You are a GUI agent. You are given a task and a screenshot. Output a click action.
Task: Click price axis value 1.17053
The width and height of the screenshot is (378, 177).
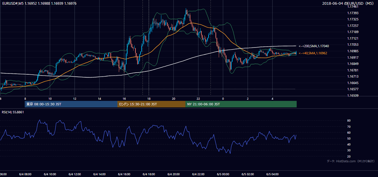click(x=353, y=45)
